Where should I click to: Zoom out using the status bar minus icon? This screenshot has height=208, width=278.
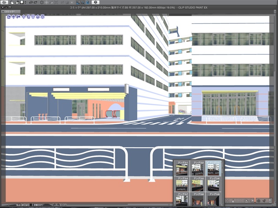pos(23,205)
